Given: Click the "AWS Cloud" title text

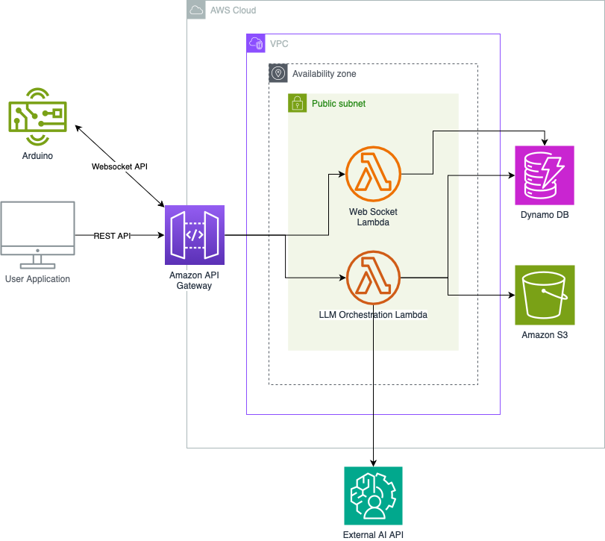Looking at the screenshot, I should click(x=233, y=10).
